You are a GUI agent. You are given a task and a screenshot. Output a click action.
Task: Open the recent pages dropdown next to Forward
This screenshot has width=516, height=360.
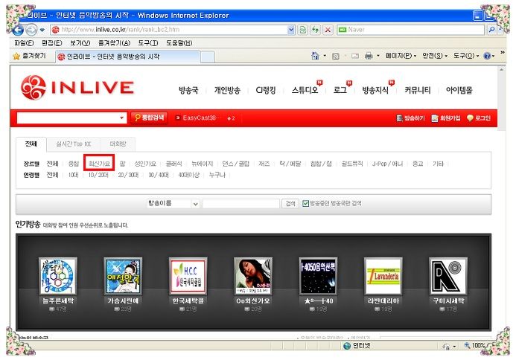pos(42,30)
